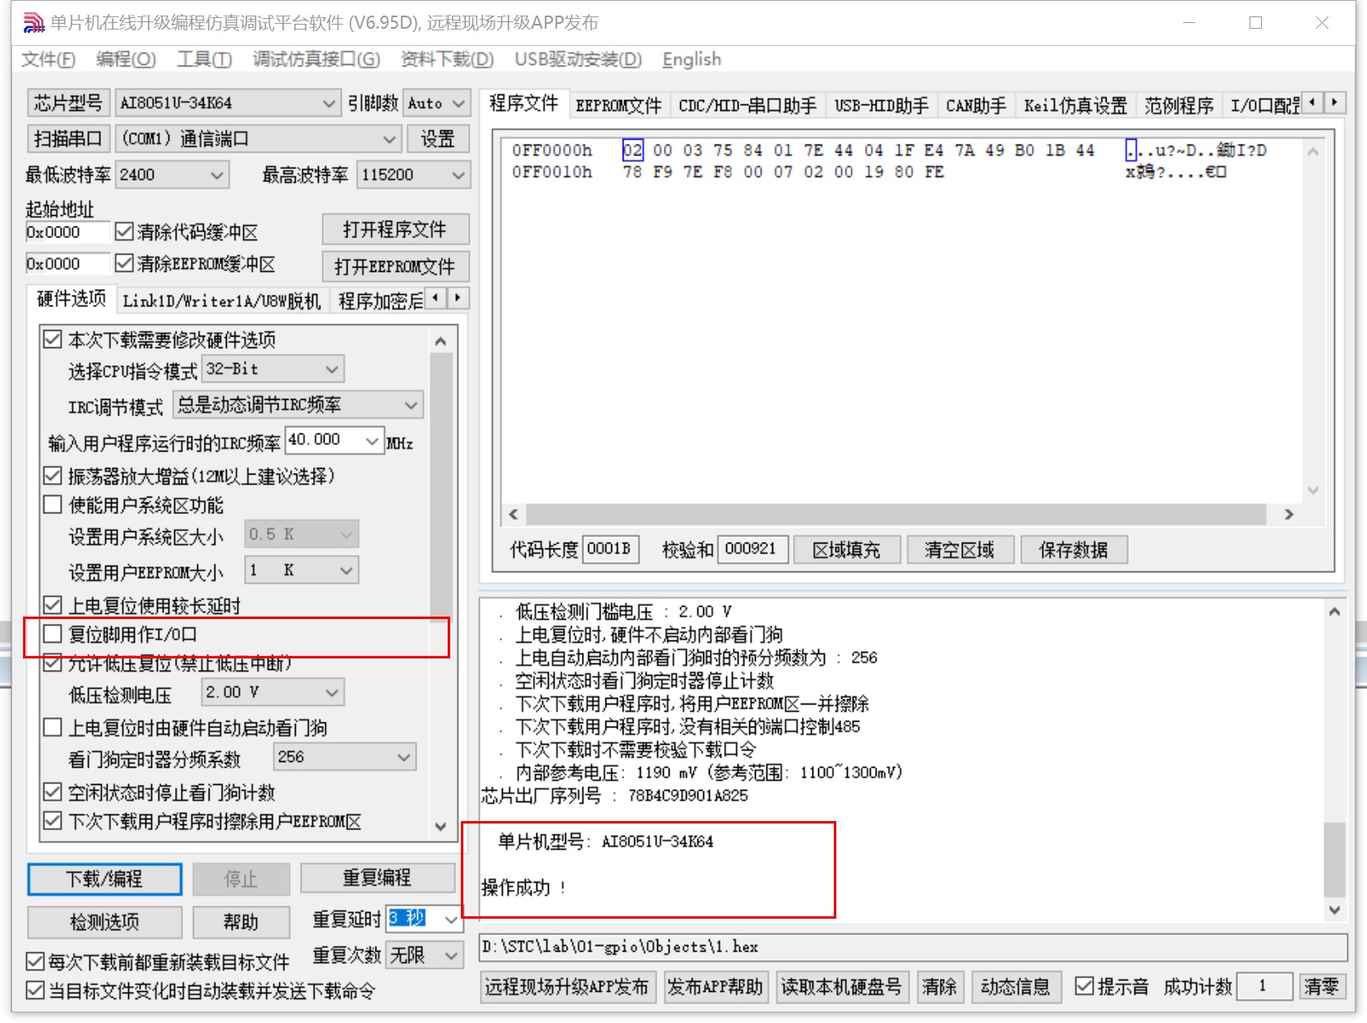Click log panel scroll up arrow
Viewport: 1367px width, 1023px height.
tap(1334, 612)
